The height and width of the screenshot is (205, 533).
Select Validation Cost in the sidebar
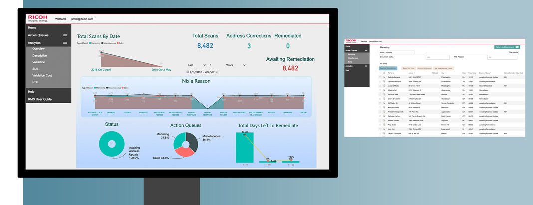click(x=42, y=75)
